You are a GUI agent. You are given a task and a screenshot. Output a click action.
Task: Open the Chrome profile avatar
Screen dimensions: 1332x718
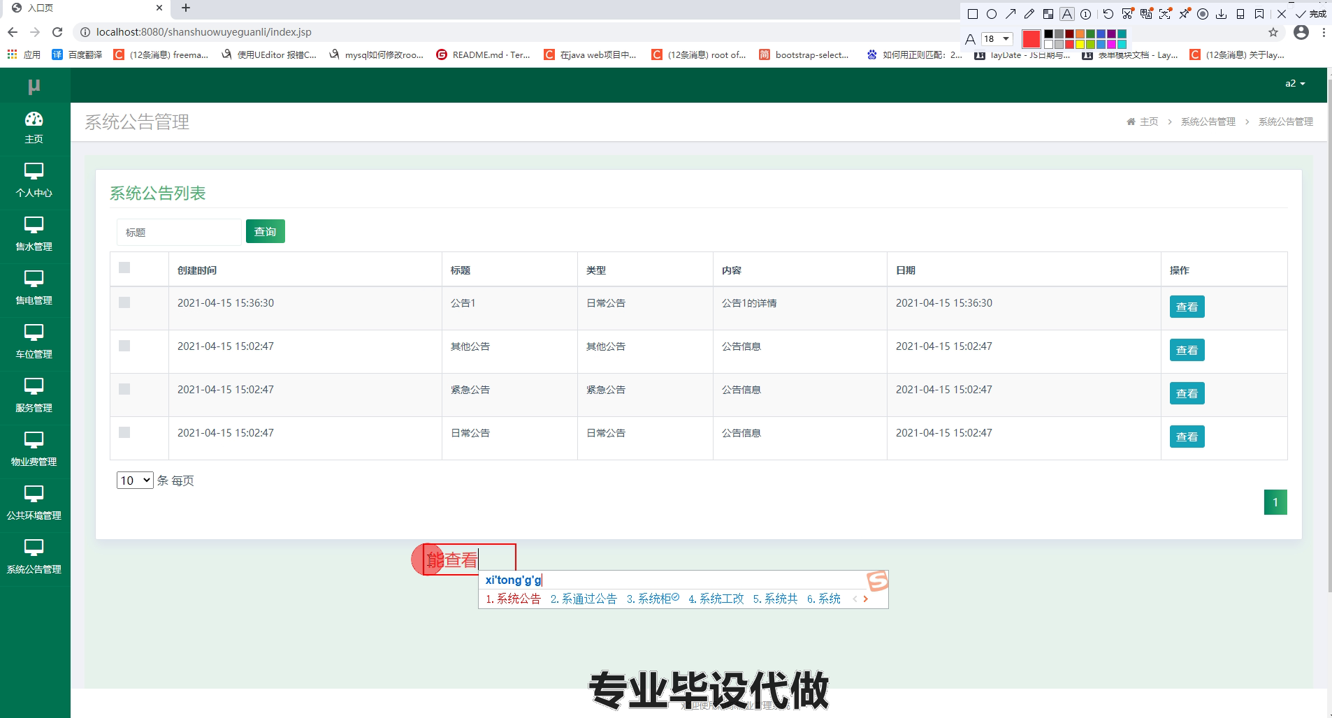1301,32
